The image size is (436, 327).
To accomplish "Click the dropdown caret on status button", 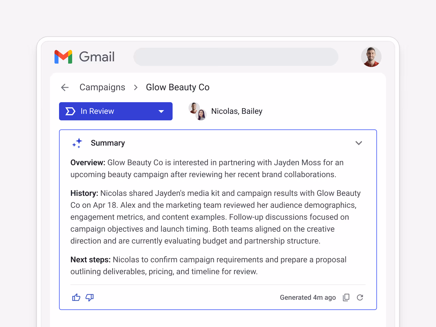I will (x=161, y=112).
